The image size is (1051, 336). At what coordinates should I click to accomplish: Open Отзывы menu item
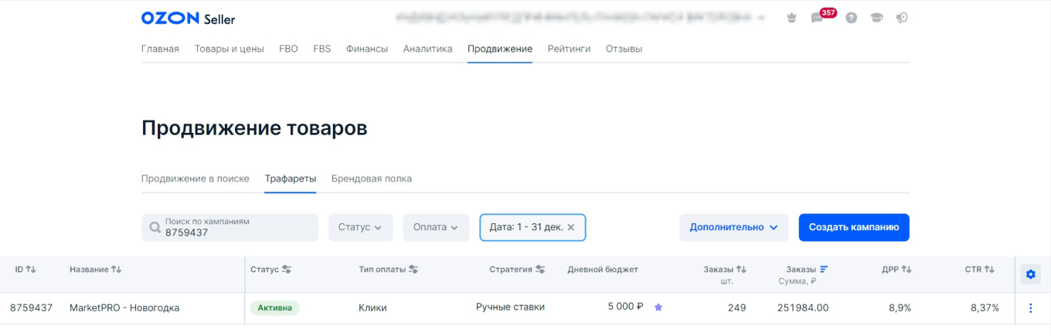coord(624,49)
